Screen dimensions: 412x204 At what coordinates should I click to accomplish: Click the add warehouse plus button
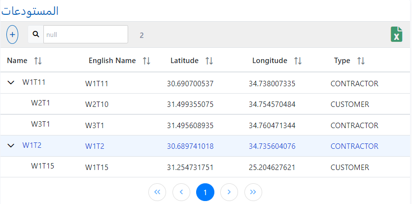pos(12,35)
